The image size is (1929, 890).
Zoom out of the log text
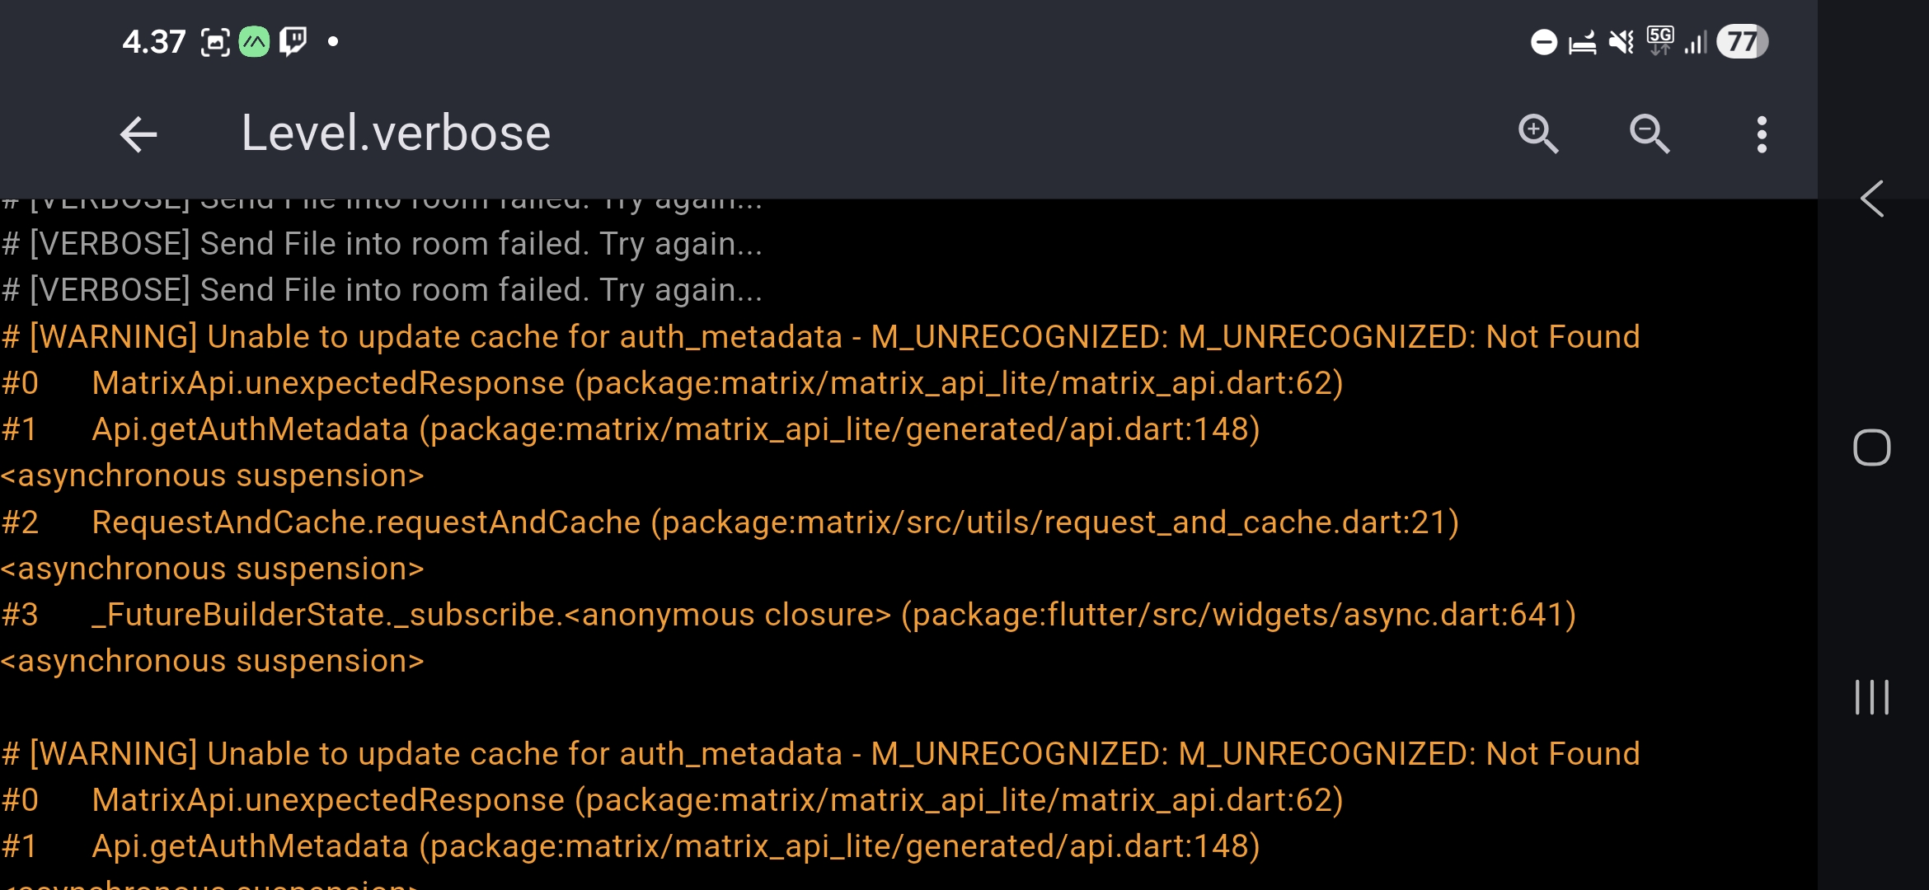pos(1650,134)
